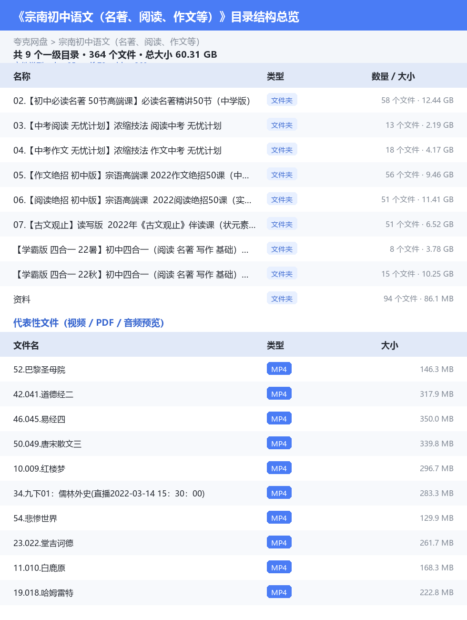
Task: Select size value 146.3 MB
Action: coord(437,369)
